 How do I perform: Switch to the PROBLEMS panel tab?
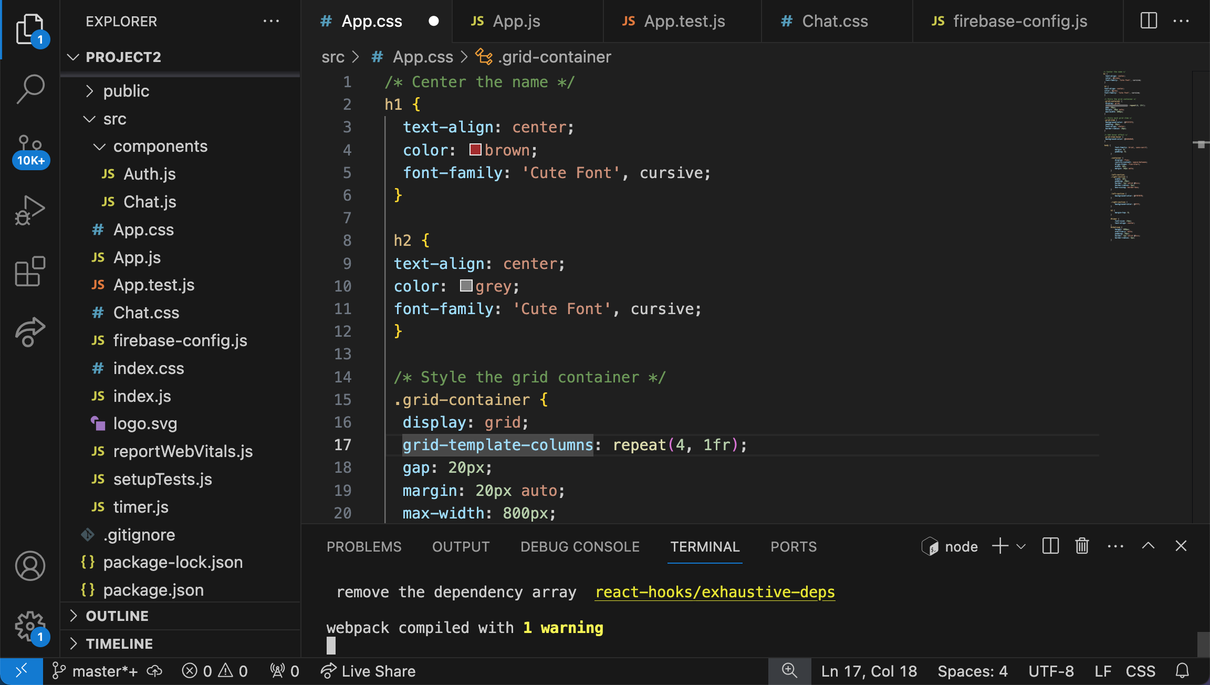click(364, 547)
